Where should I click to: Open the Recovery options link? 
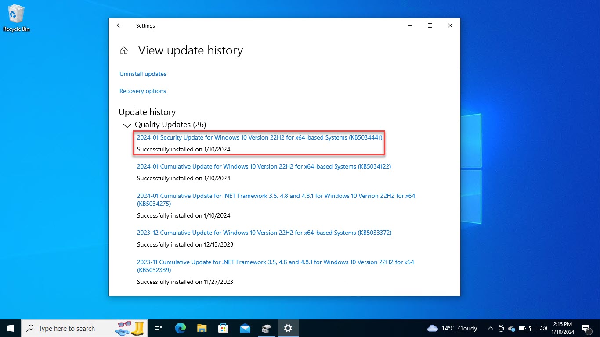143,91
